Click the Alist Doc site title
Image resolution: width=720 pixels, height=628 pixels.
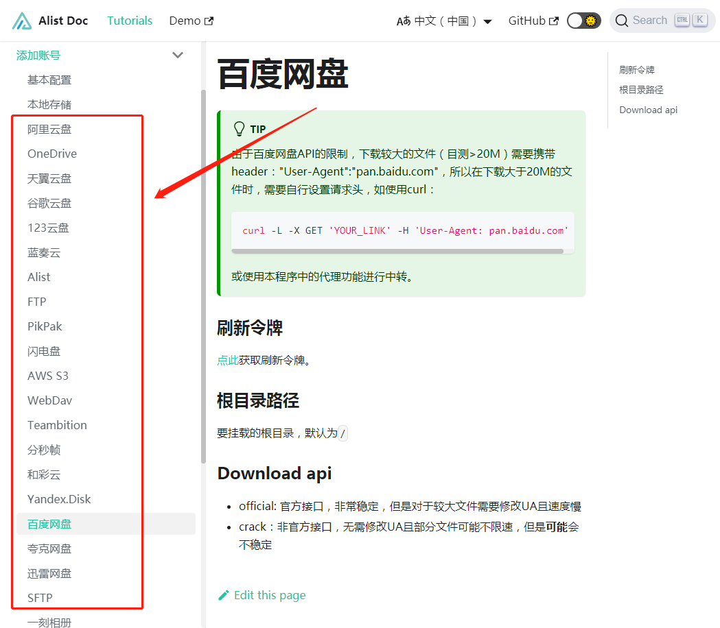[x=63, y=21]
